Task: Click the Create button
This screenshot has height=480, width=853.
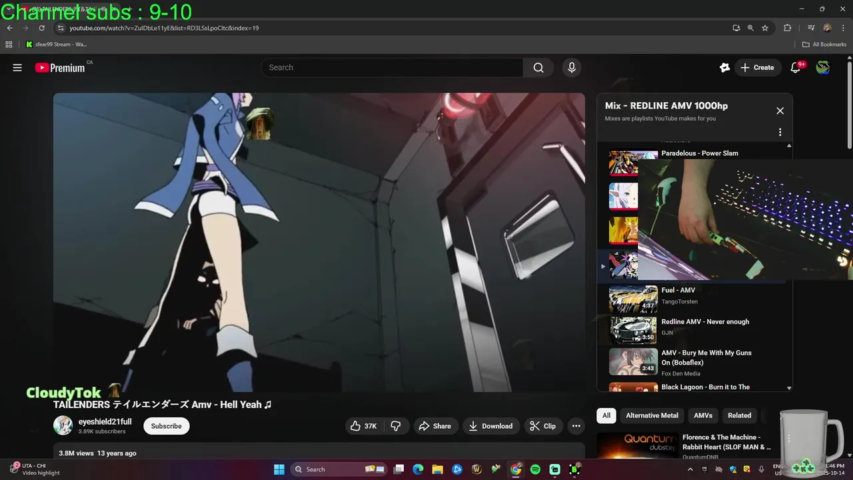Action: [x=757, y=67]
